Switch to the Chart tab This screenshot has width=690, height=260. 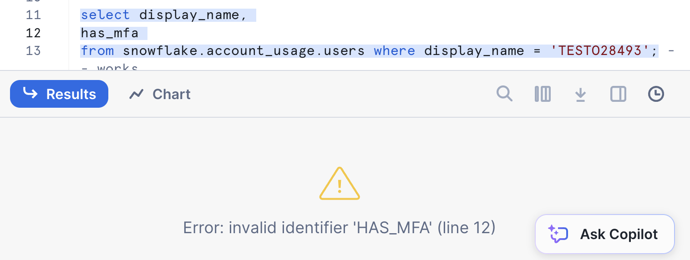[160, 94]
